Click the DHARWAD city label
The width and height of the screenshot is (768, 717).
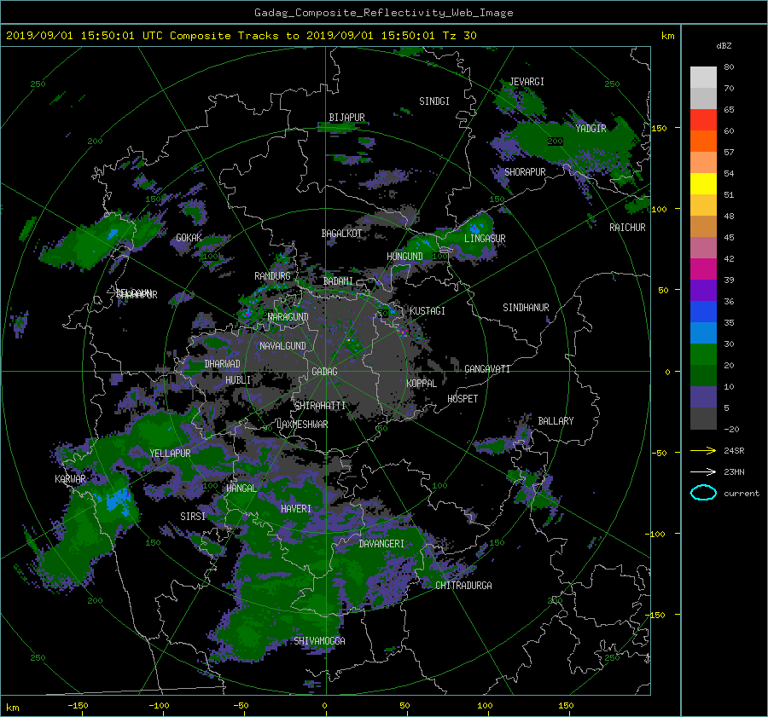tap(223, 364)
